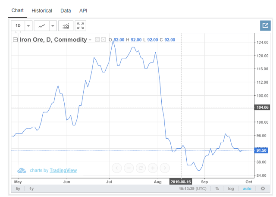Zoom in with the plus button

(x=153, y=168)
